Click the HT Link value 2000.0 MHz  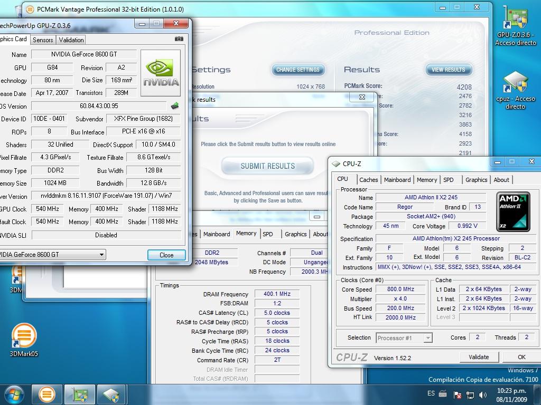[400, 317]
